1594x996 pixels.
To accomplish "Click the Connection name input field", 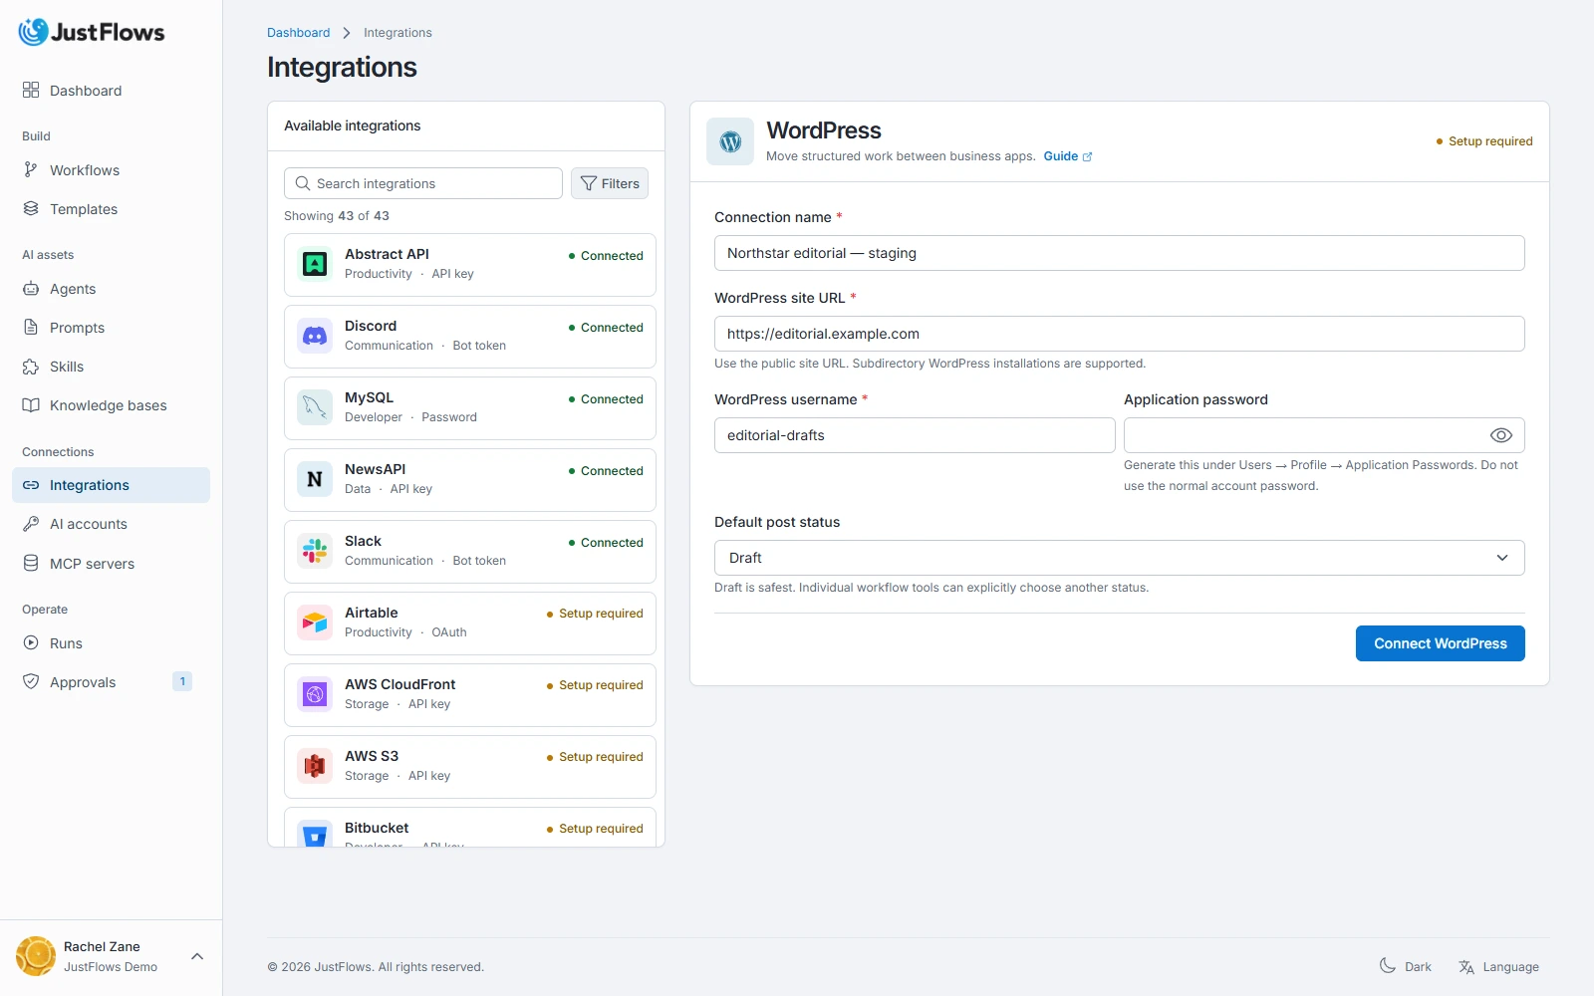I will 1120,253.
